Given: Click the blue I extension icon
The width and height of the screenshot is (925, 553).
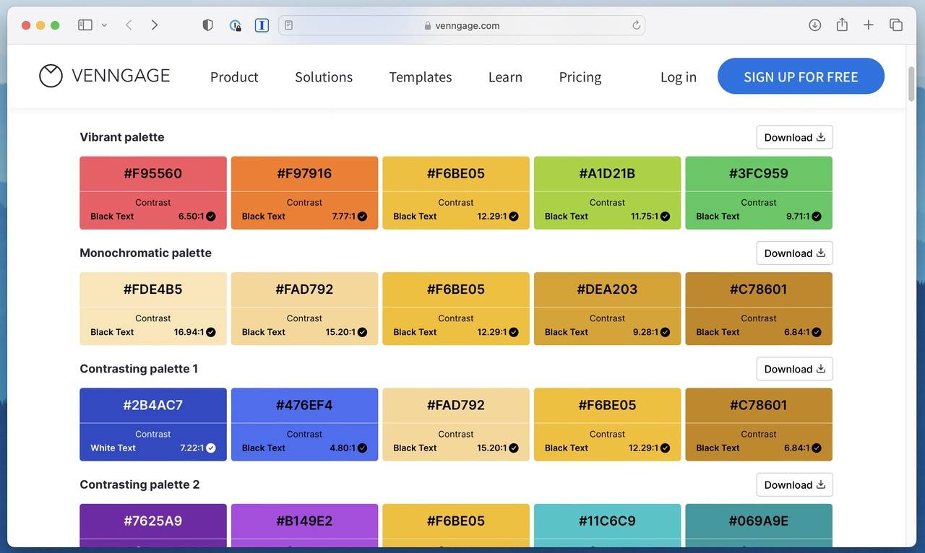Looking at the screenshot, I should point(262,25).
